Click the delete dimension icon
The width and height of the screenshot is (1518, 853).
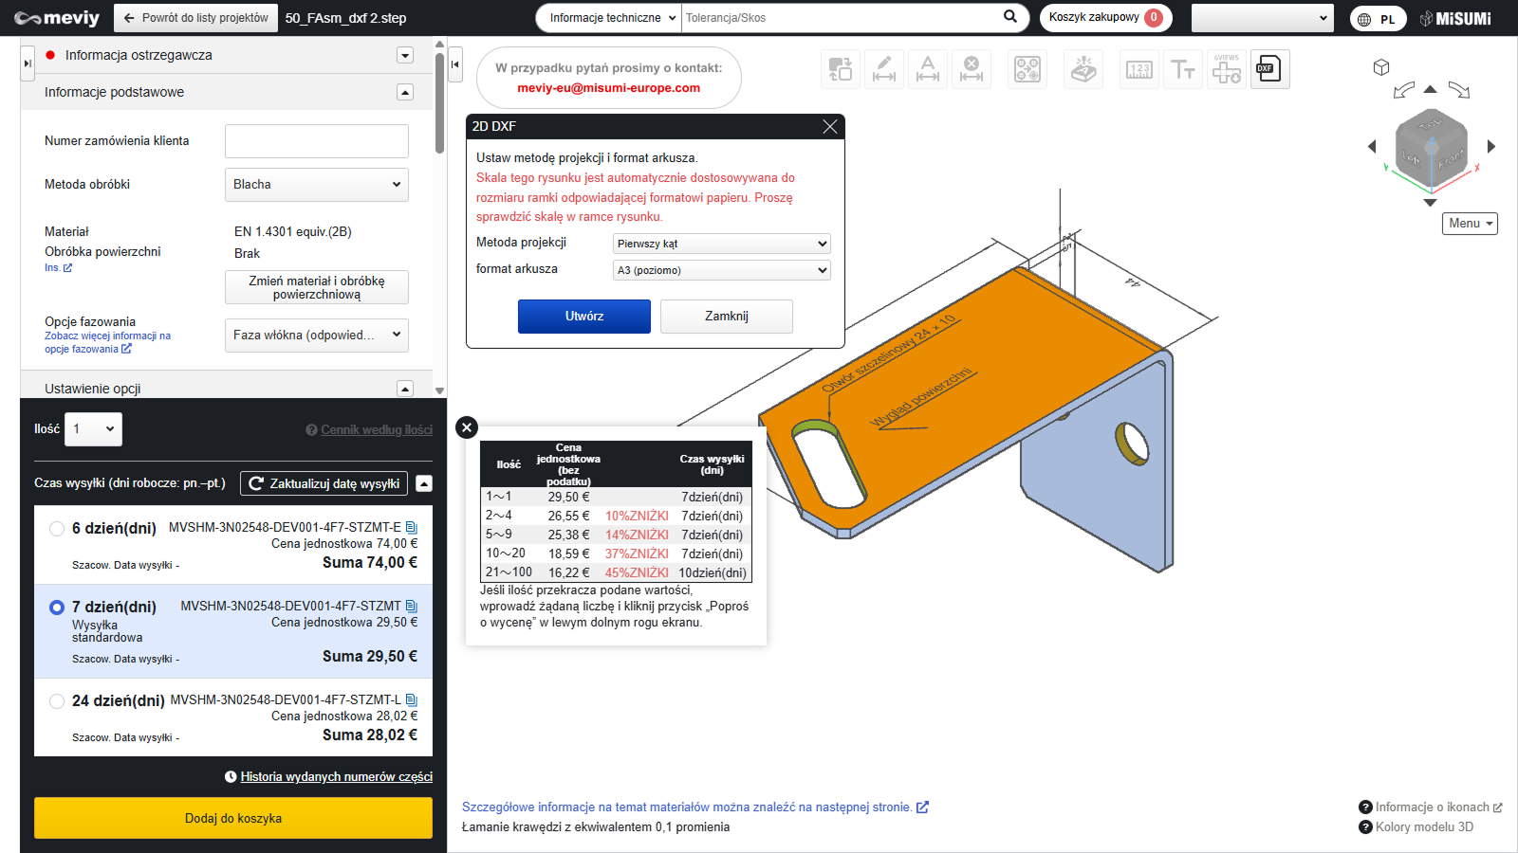(x=971, y=69)
